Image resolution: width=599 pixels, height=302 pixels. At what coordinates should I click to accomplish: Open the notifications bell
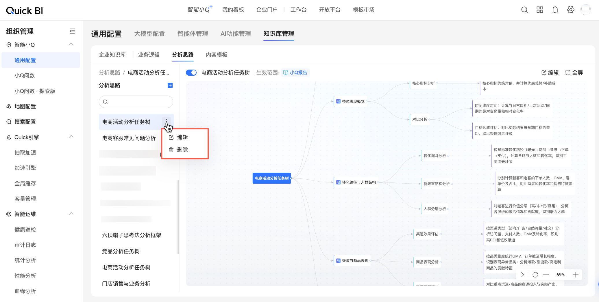tap(555, 10)
